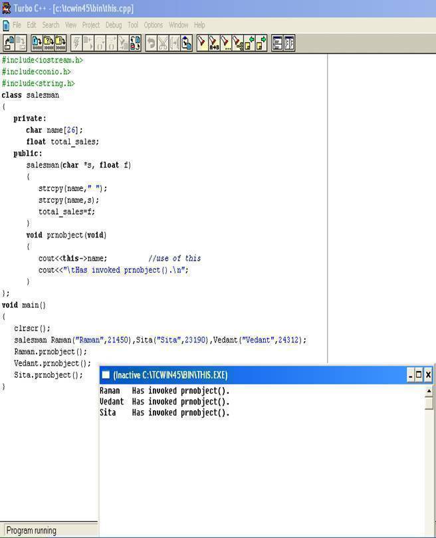Click the '#include<conio.h>' code line
The height and width of the screenshot is (538, 436).
click(x=36, y=72)
